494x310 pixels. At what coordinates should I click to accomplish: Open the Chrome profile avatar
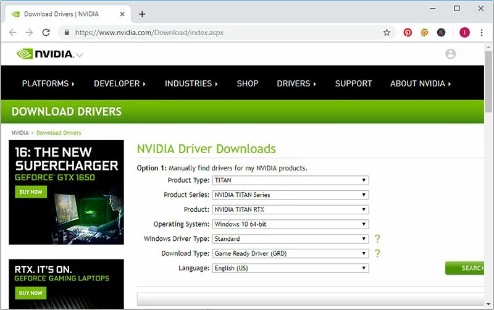(x=464, y=33)
